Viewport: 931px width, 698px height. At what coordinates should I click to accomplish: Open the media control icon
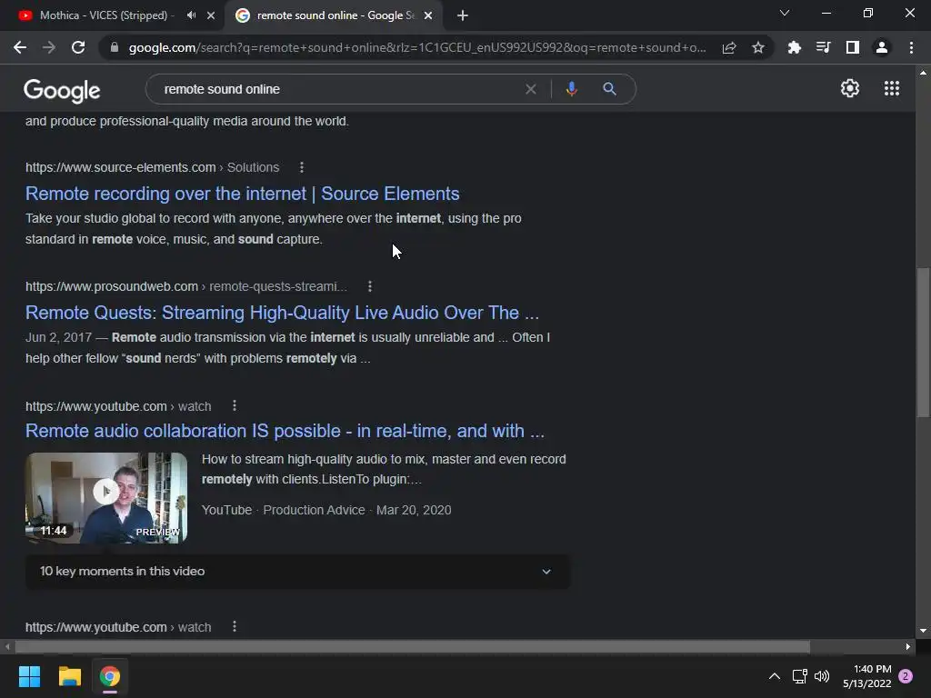(x=823, y=47)
